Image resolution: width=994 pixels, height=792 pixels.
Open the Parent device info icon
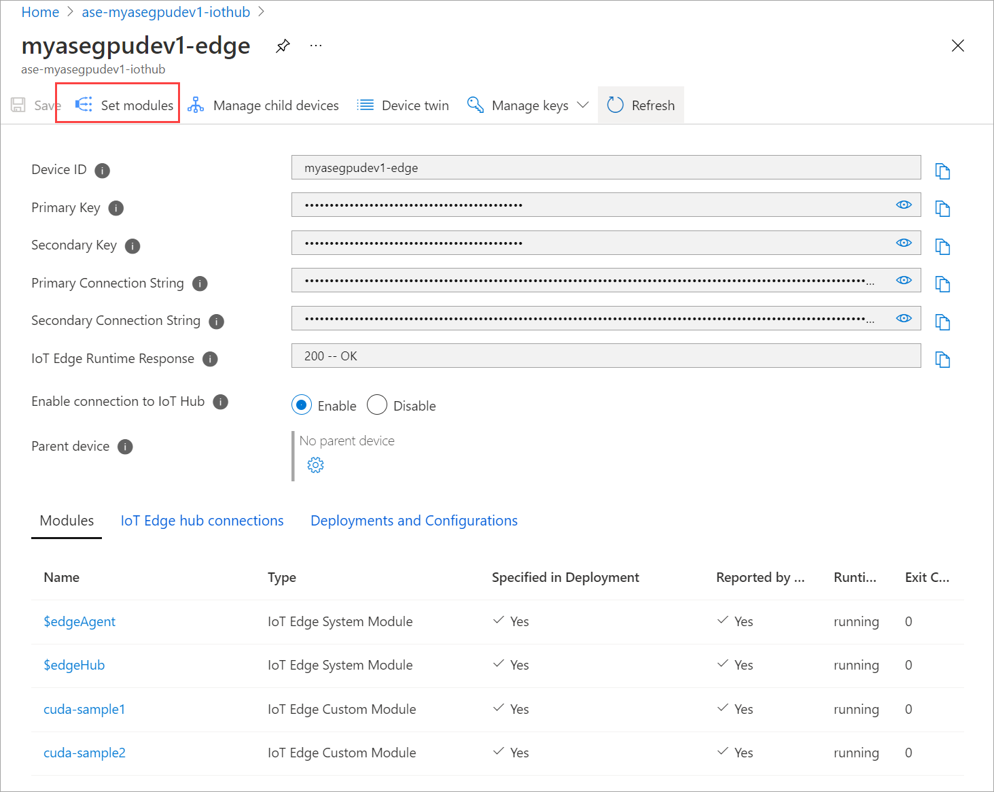click(x=125, y=447)
